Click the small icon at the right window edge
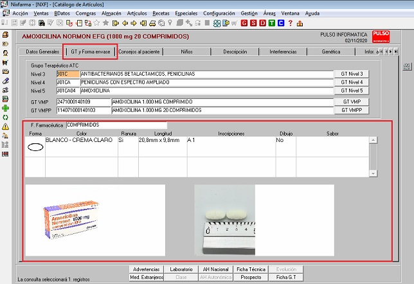The image size is (414, 284). click(x=407, y=66)
